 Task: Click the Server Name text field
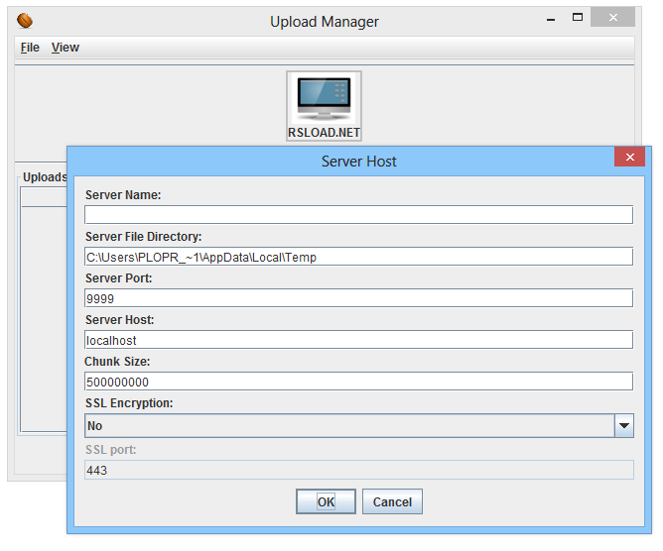pyautogui.click(x=358, y=215)
